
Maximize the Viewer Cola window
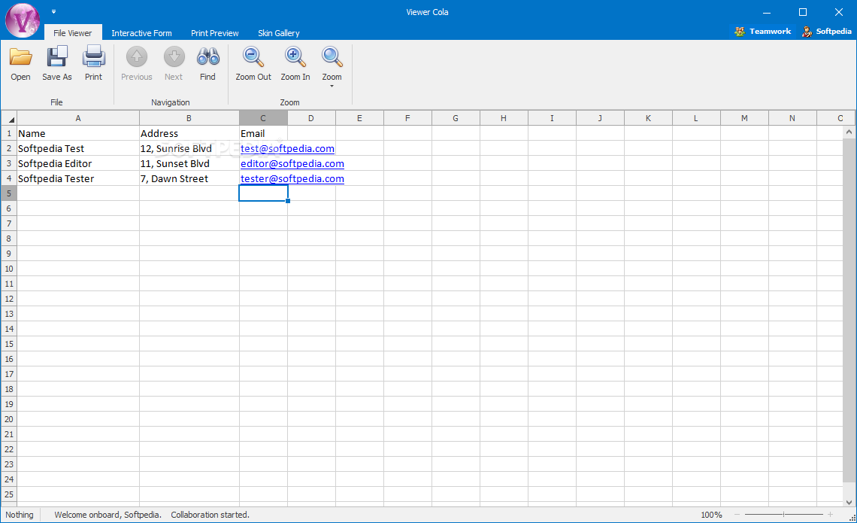point(802,12)
